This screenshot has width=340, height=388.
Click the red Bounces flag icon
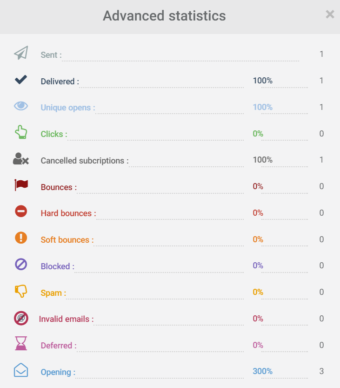[x=21, y=185]
